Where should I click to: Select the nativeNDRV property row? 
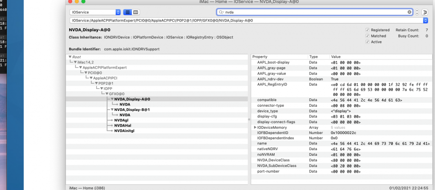(x=341, y=149)
